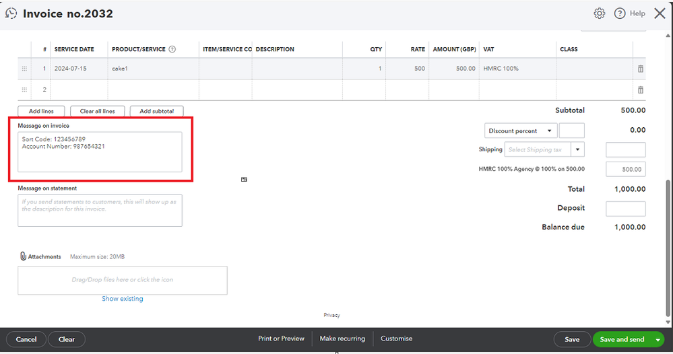Viewport: 673px width, 354px height.
Task: Expand the Save and send arrow menu
Action: [x=658, y=339]
